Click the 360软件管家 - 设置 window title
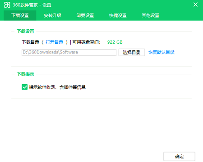Screen dimensions: 203x162 (32, 5)
